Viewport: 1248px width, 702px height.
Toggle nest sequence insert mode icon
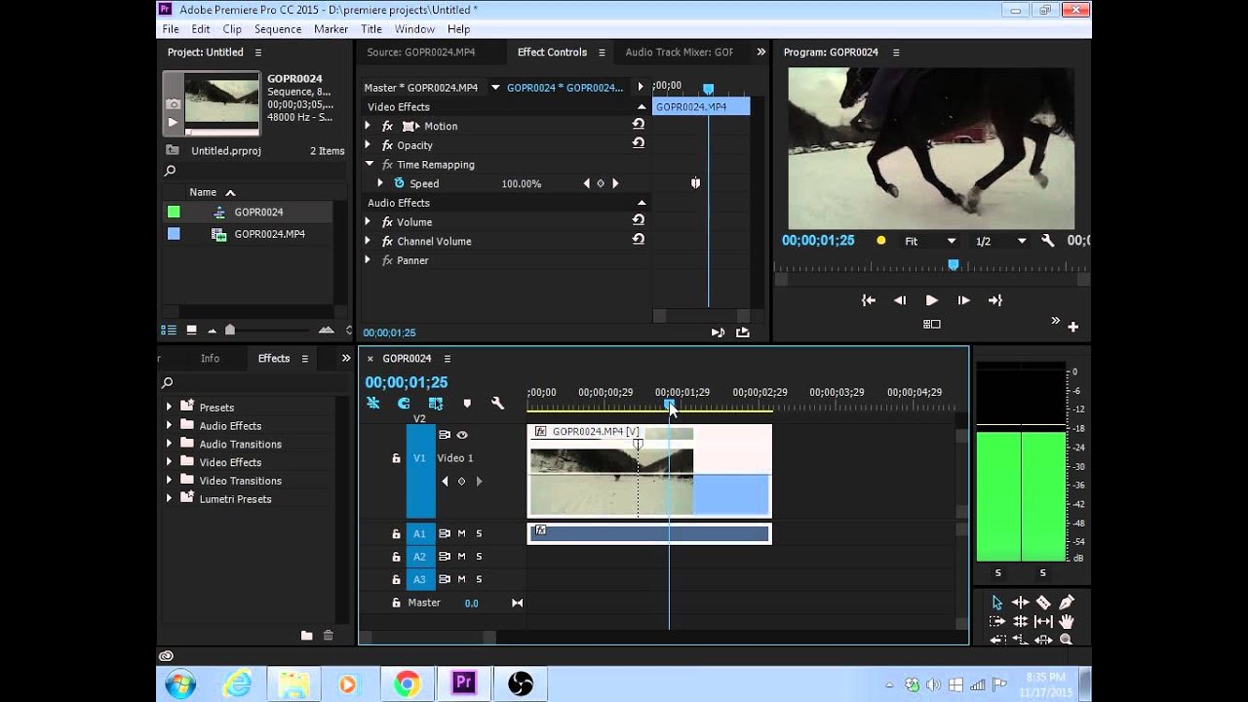(x=372, y=404)
